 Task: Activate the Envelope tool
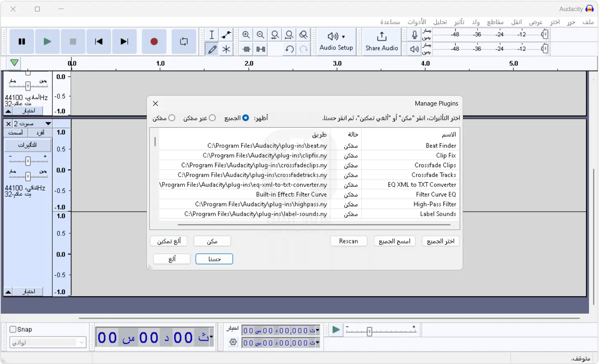point(226,35)
